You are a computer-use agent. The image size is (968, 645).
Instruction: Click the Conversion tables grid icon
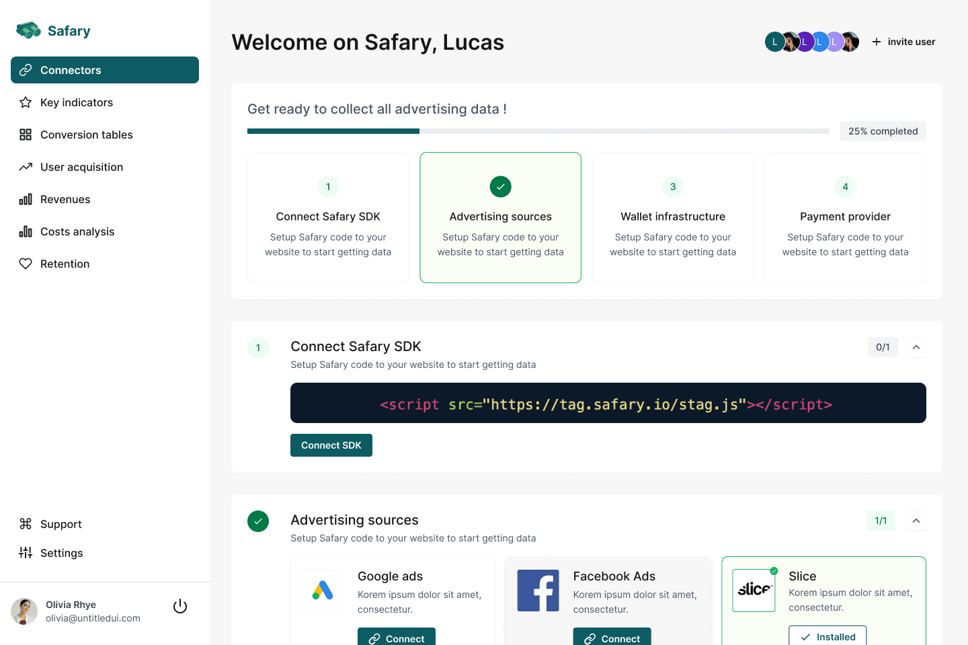(x=26, y=135)
